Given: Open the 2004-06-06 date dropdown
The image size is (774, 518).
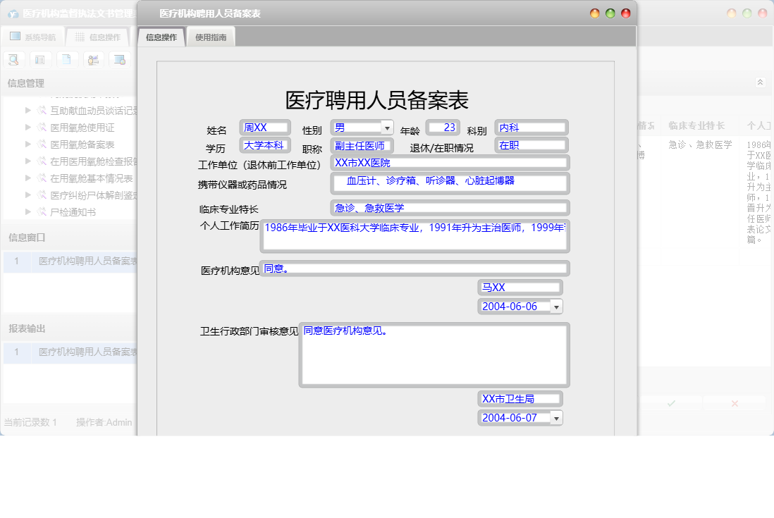Looking at the screenshot, I should click(556, 306).
